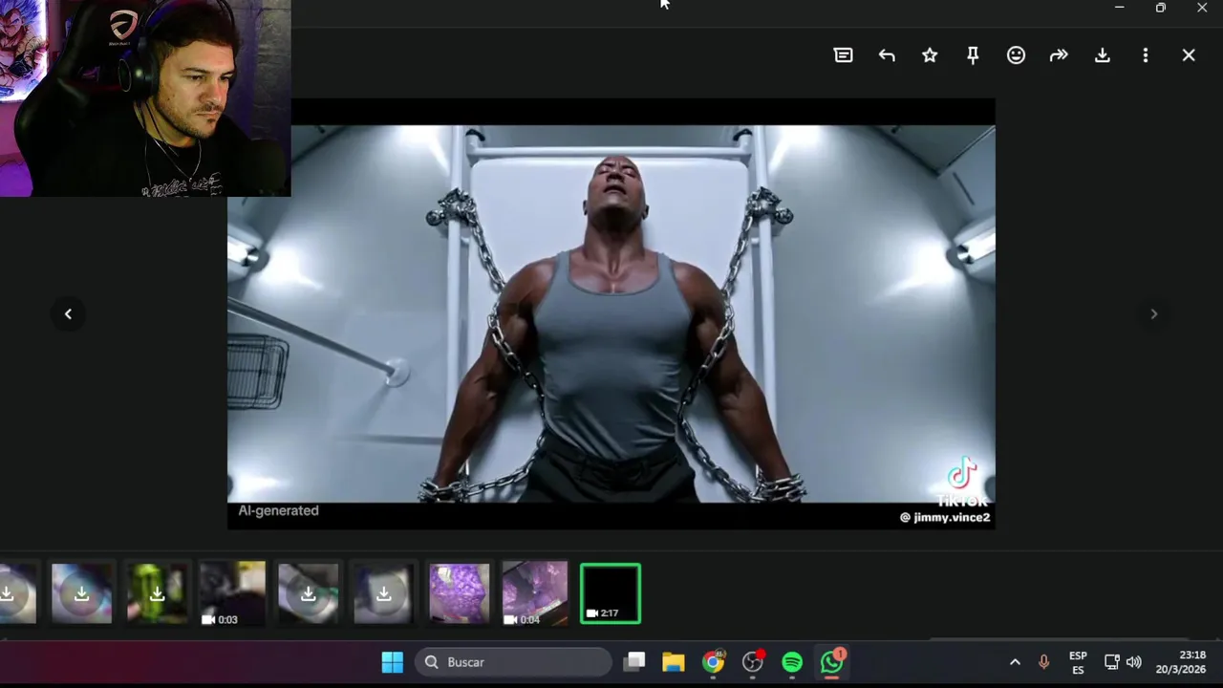
Task: React with the emoji smiley icon
Action: tap(1016, 55)
